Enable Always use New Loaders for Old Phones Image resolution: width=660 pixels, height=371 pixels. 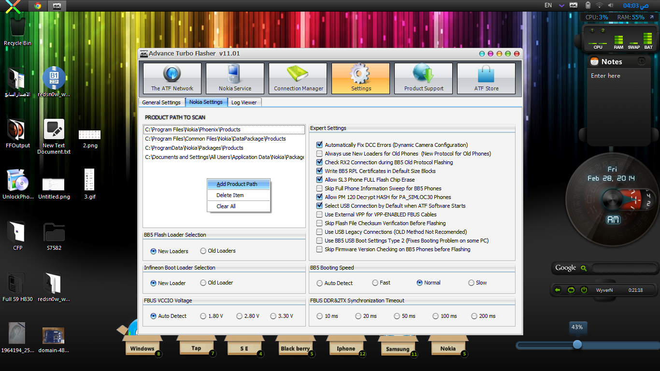[x=319, y=154]
